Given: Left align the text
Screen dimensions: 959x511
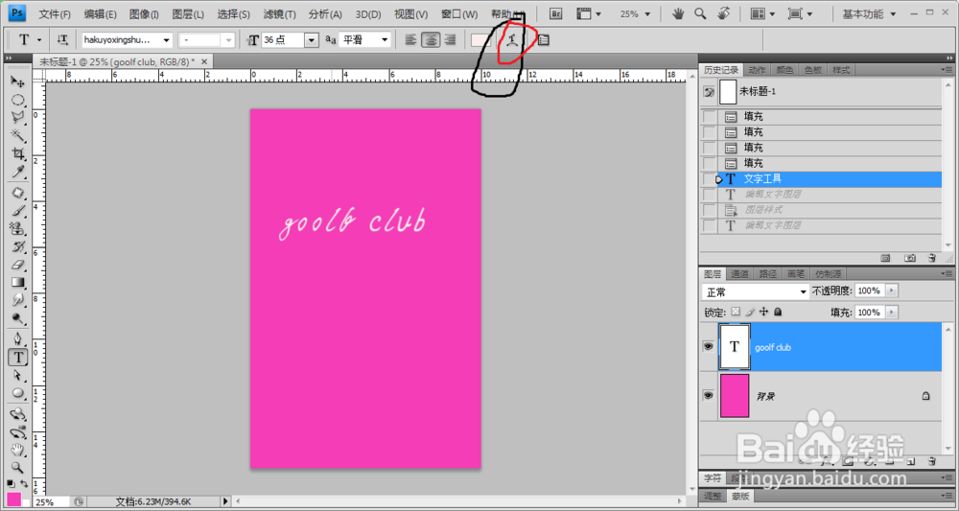Looking at the screenshot, I should pos(411,40).
